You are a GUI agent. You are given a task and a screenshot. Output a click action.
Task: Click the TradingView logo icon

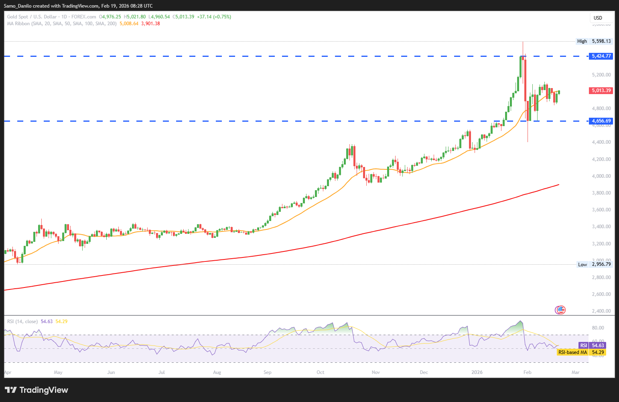[x=10, y=390]
